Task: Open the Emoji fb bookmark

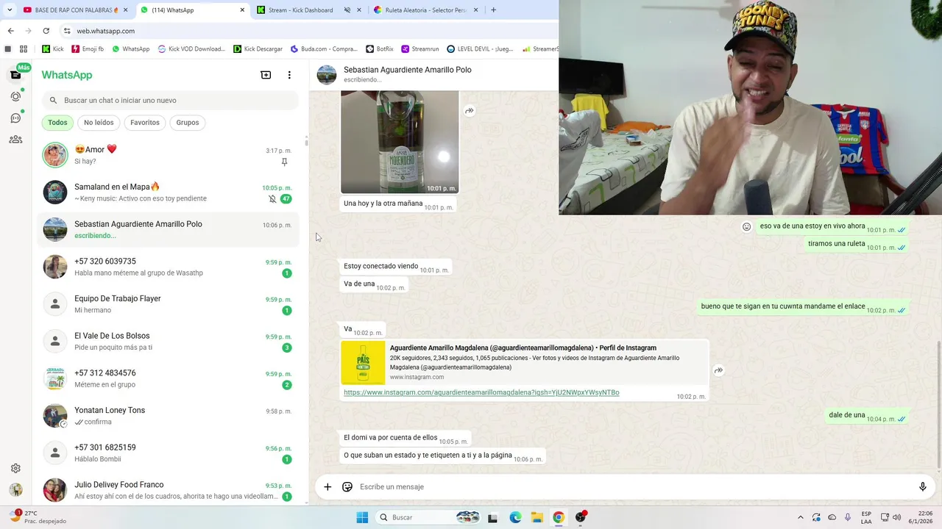Action: 88,49
